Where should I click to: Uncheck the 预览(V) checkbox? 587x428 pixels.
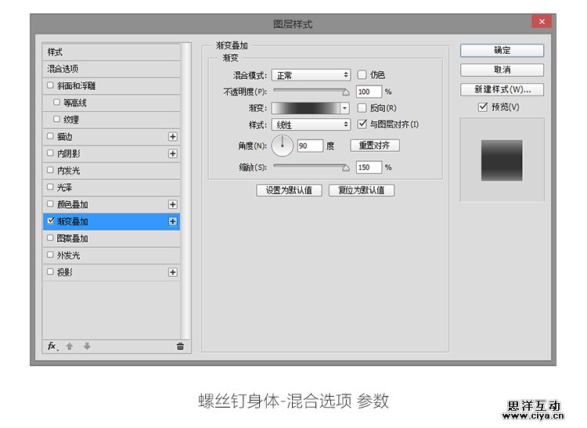pyautogui.click(x=483, y=107)
